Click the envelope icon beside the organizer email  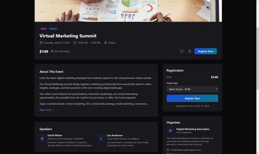[x=168, y=150]
